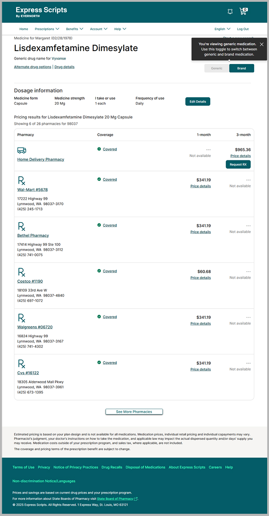Open Non-discrimination Notice/Languages link
The image size is (269, 516).
click(44, 481)
